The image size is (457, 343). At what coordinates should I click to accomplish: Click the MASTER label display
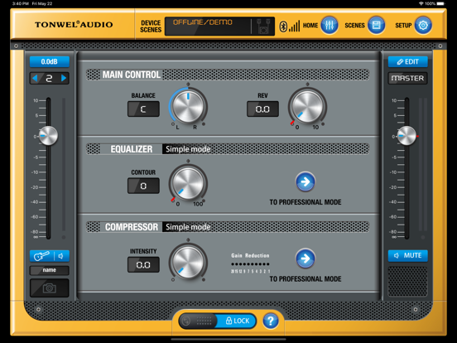point(408,78)
